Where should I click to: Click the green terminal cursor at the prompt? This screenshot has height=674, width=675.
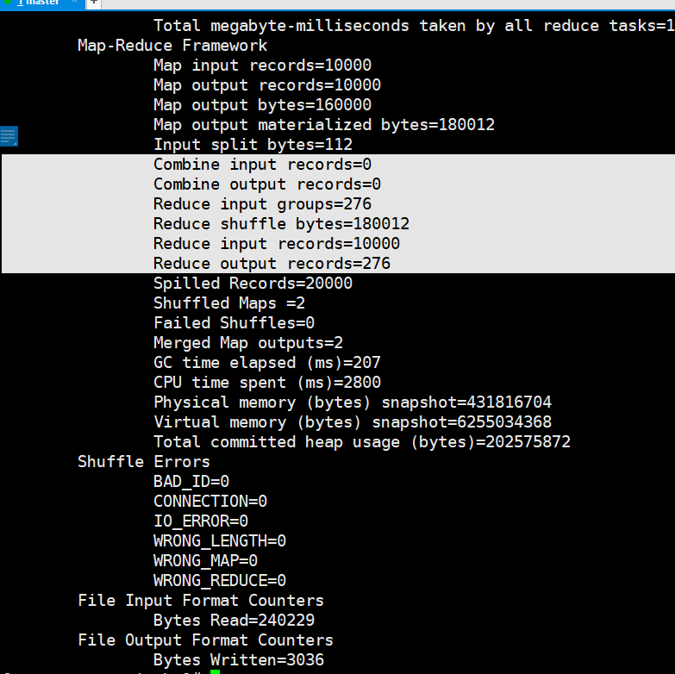215,671
